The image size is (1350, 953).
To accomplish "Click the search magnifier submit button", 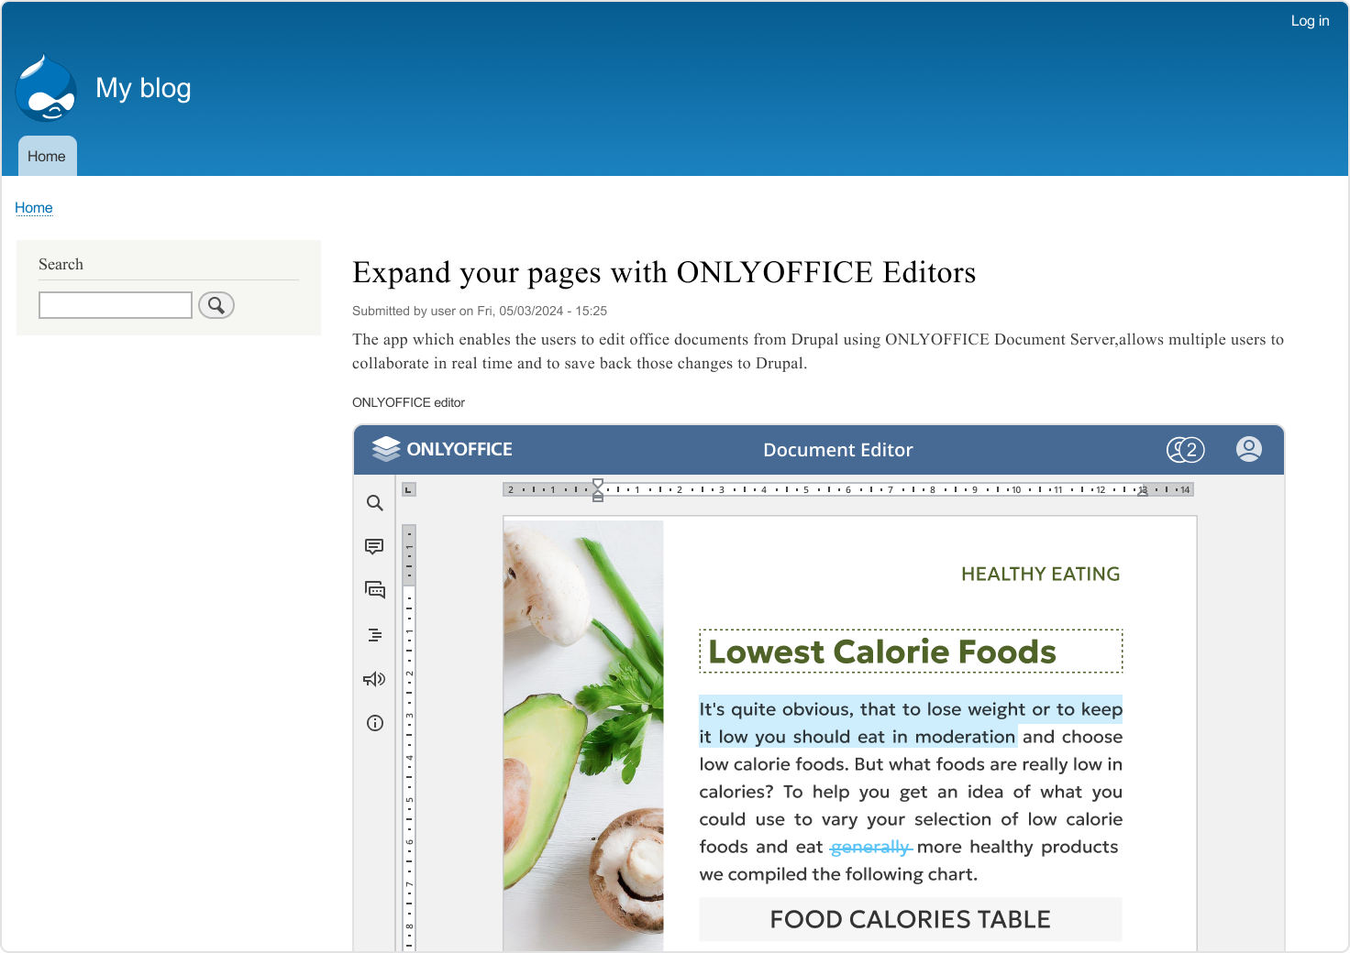I will click(x=216, y=305).
